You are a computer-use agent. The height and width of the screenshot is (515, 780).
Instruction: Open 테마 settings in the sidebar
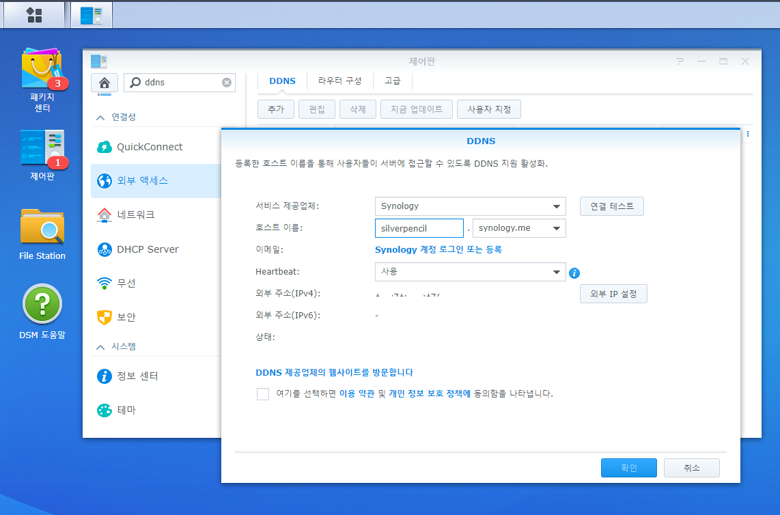tap(156, 410)
